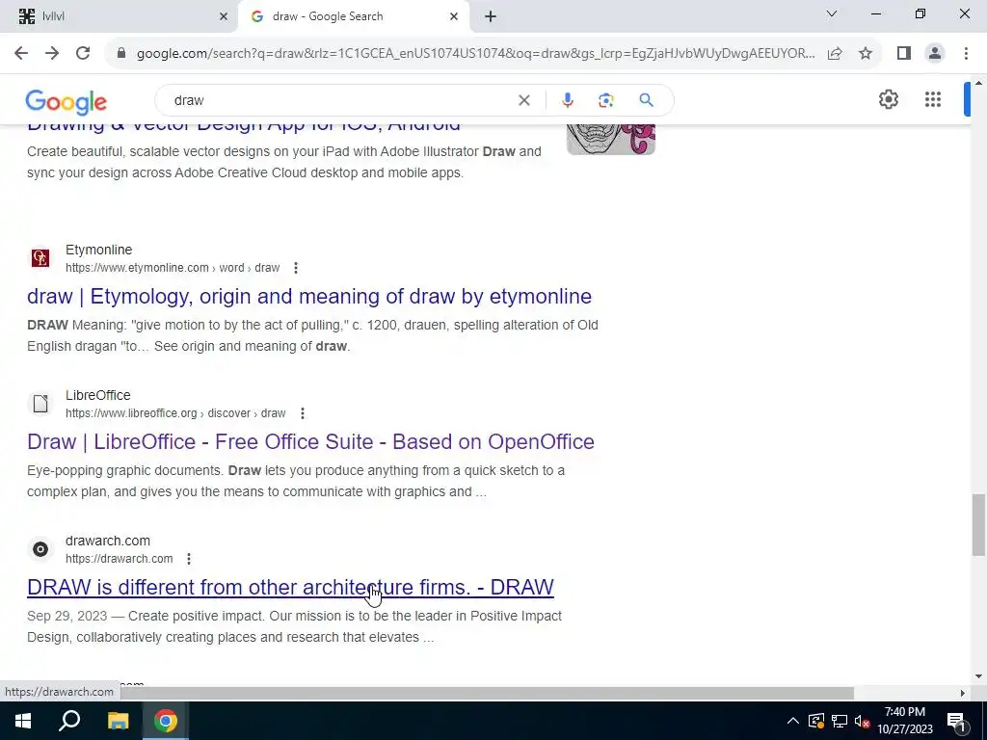Close the lvllvl tab
The image size is (987, 740).
tap(224, 17)
